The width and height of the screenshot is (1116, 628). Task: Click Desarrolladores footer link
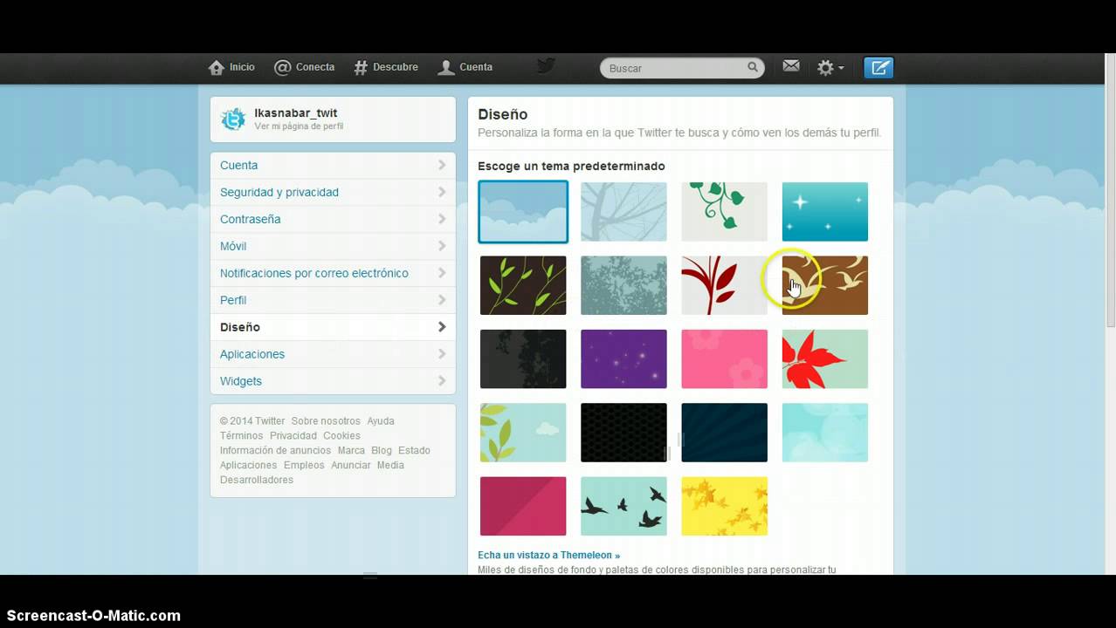pyautogui.click(x=257, y=480)
